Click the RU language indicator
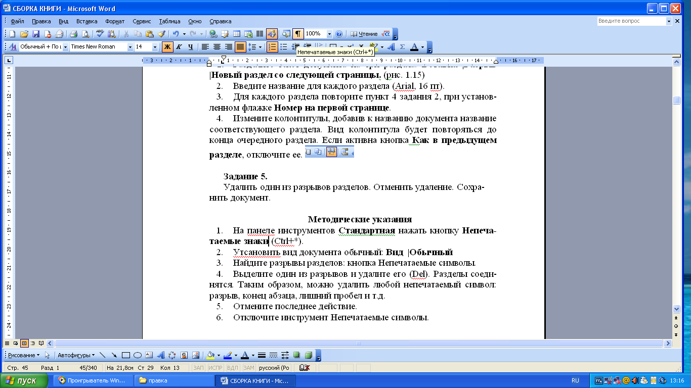The image size is (691, 388). [x=575, y=380]
